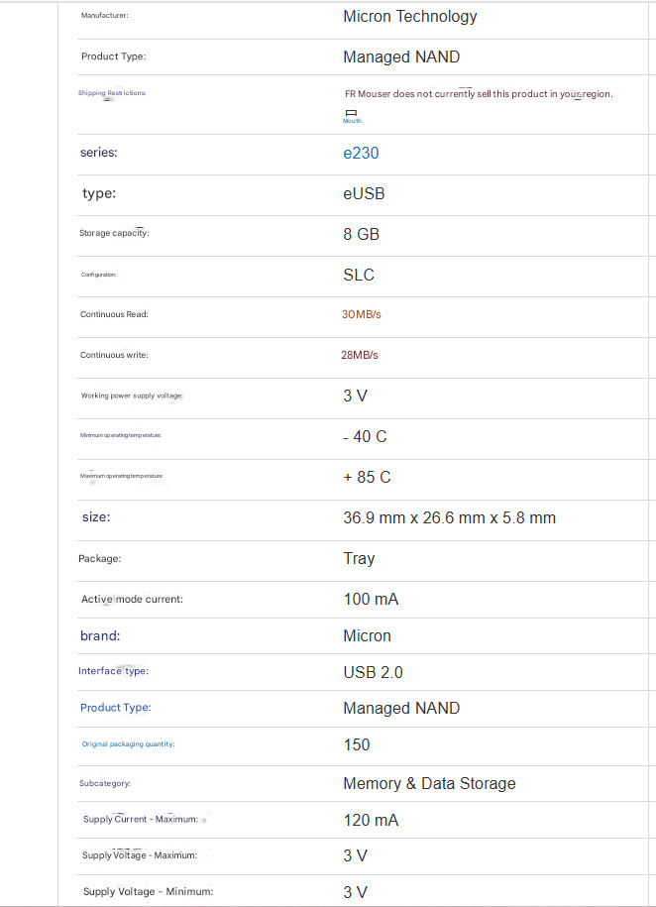Click the Working power supply voltage: label
The height and width of the screenshot is (907, 656).
click(x=132, y=396)
